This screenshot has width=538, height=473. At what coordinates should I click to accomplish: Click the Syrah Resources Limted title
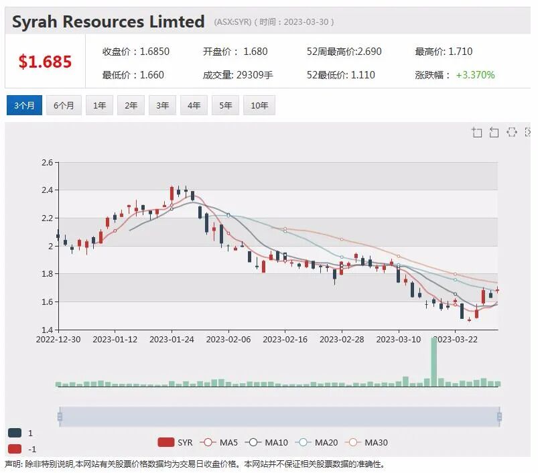coord(109,21)
